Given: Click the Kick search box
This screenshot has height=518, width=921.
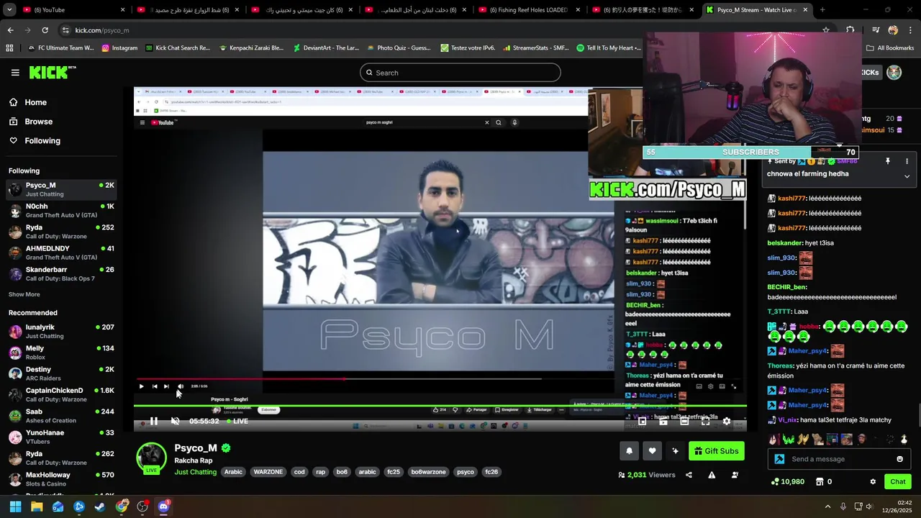Looking at the screenshot, I should 460,73.
